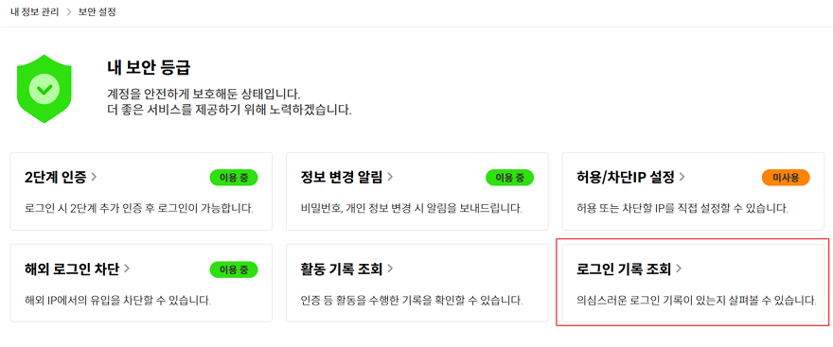This screenshot has height=347, width=833.
Task: Click the green security shield icon
Action: coord(44,89)
